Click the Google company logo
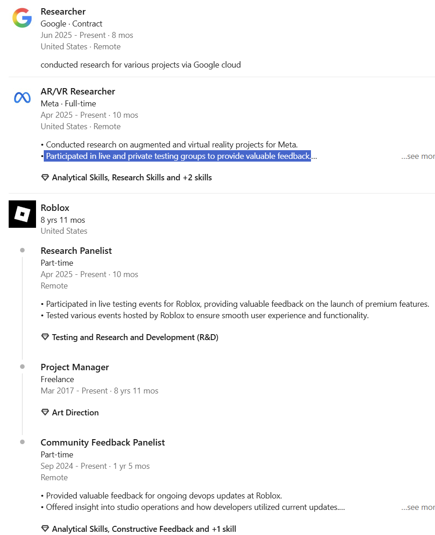The height and width of the screenshot is (535, 435). [x=22, y=18]
